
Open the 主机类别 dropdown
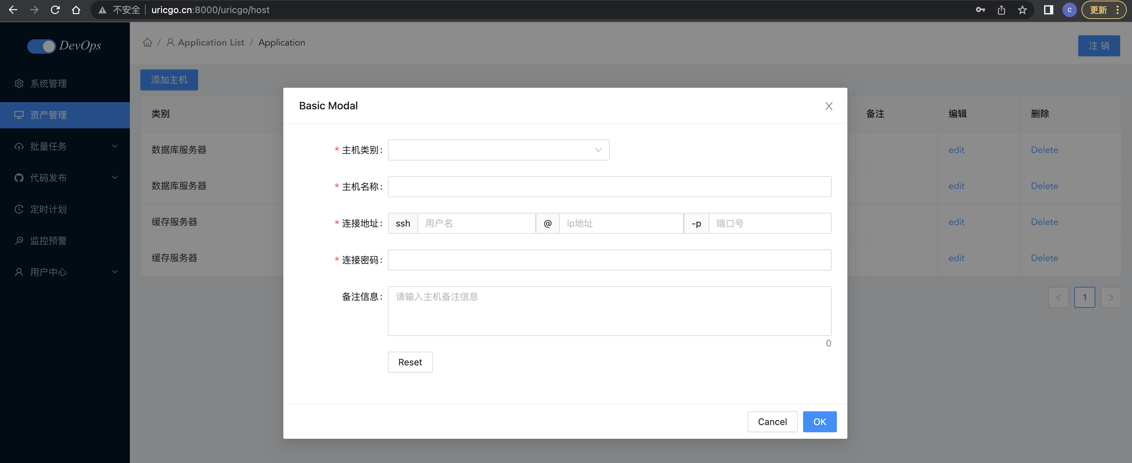pos(498,150)
